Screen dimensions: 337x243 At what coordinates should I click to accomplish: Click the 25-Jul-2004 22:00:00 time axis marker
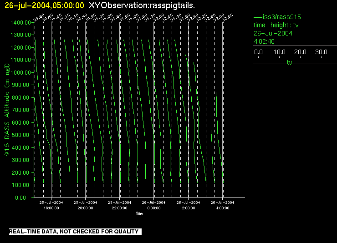pyautogui.click(x=119, y=204)
